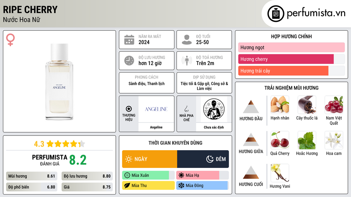Select the Hạnh nhân almond note image
Viewport: 351px width, 197px height.
pyautogui.click(x=280, y=105)
